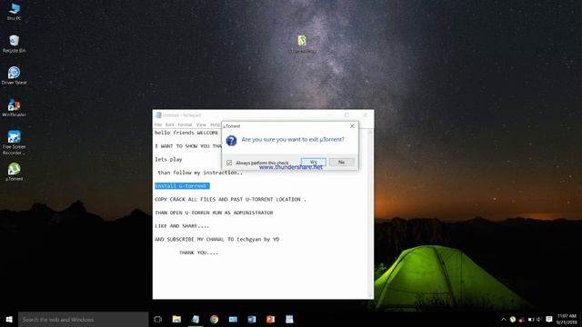This screenshot has height=327, width=582.
Task: Open Notepad Format menu
Action: [185, 124]
